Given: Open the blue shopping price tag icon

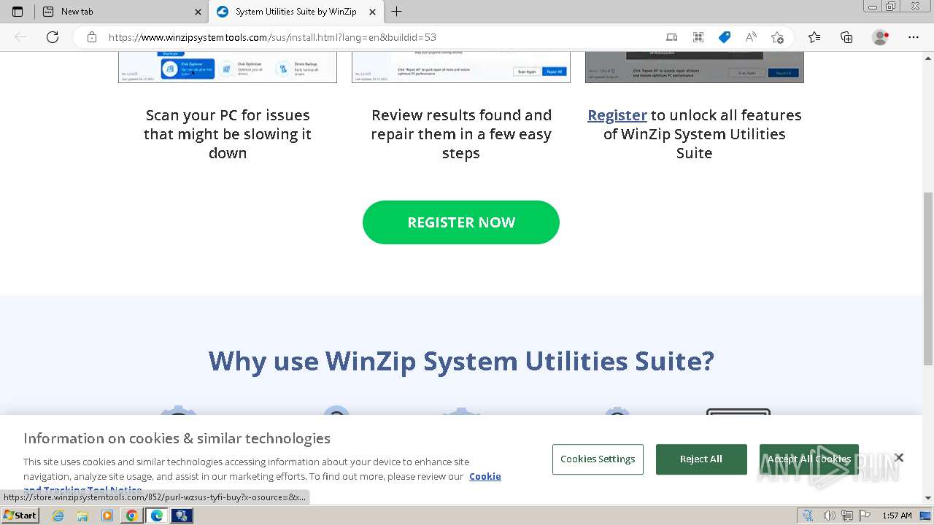Looking at the screenshot, I should click(x=725, y=37).
